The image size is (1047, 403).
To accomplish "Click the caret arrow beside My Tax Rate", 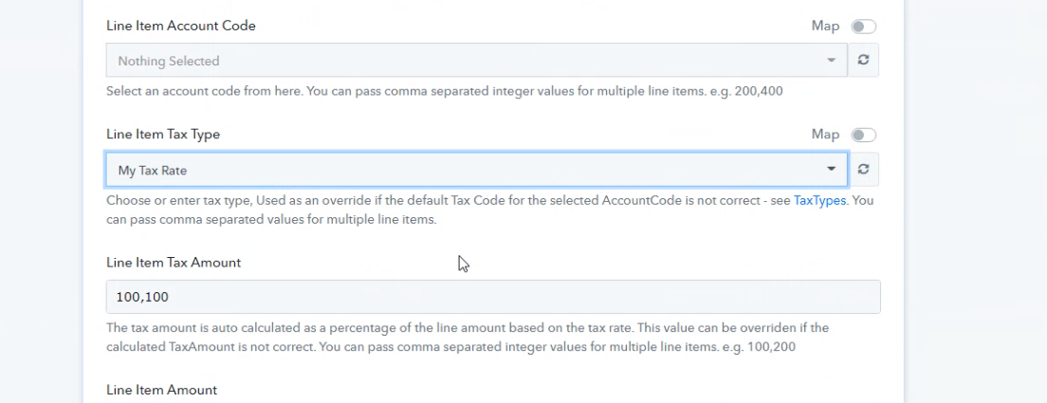I will (832, 169).
